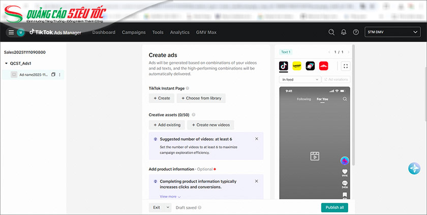
Task: Select the red placement app icon
Action: click(323, 66)
